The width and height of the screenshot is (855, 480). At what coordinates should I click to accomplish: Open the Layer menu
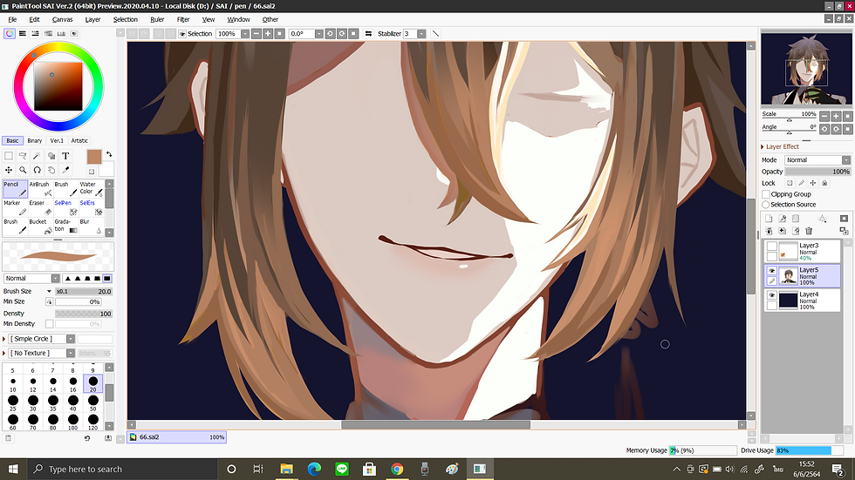tap(92, 19)
